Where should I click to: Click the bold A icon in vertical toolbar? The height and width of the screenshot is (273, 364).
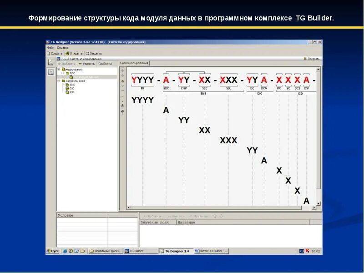(122, 106)
